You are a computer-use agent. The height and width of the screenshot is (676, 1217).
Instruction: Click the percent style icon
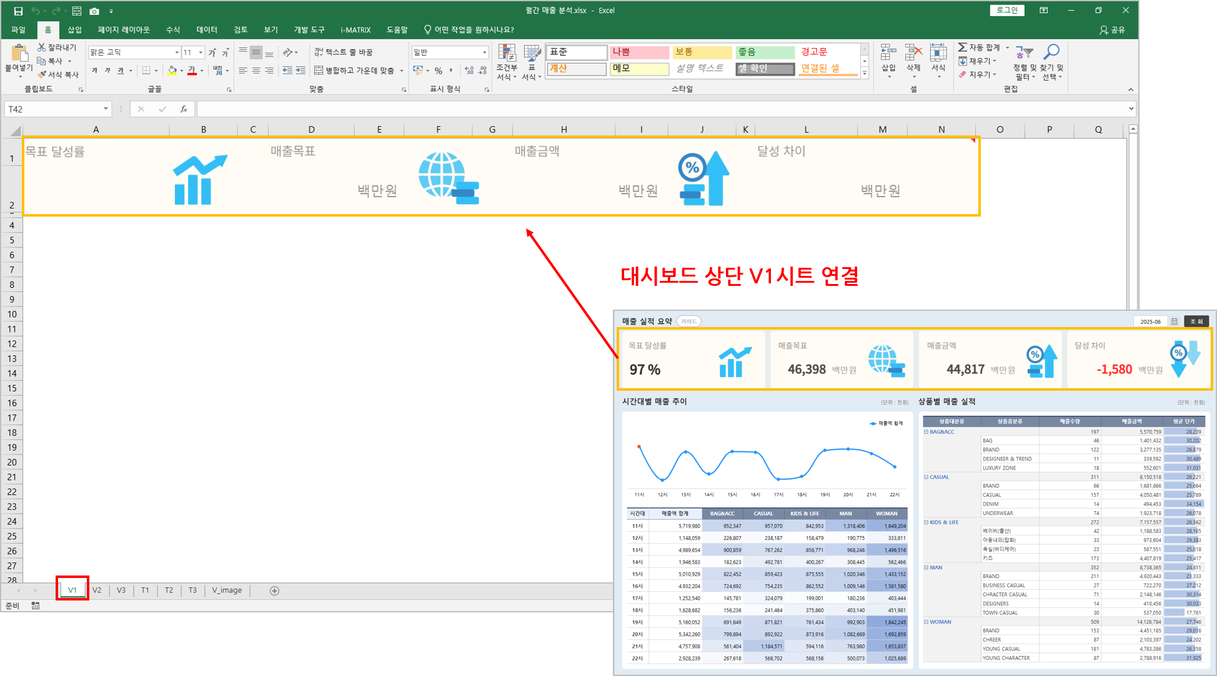(438, 71)
